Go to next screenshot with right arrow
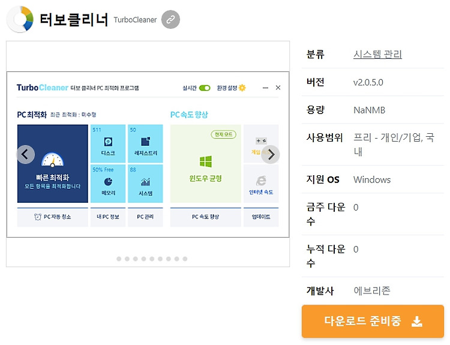The image size is (450, 345). tap(271, 154)
